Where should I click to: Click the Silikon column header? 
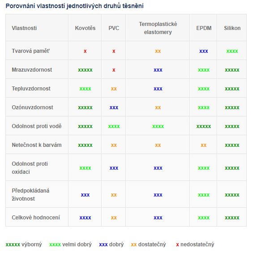pyautogui.click(x=232, y=28)
